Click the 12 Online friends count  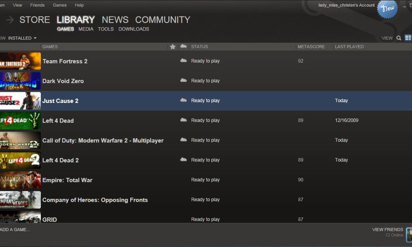pyautogui.click(x=394, y=235)
